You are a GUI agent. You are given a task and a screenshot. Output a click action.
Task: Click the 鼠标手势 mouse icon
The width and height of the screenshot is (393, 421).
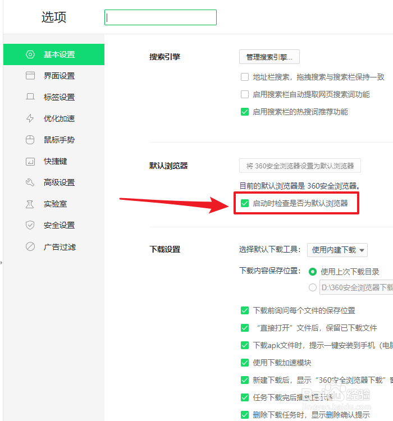pos(30,140)
